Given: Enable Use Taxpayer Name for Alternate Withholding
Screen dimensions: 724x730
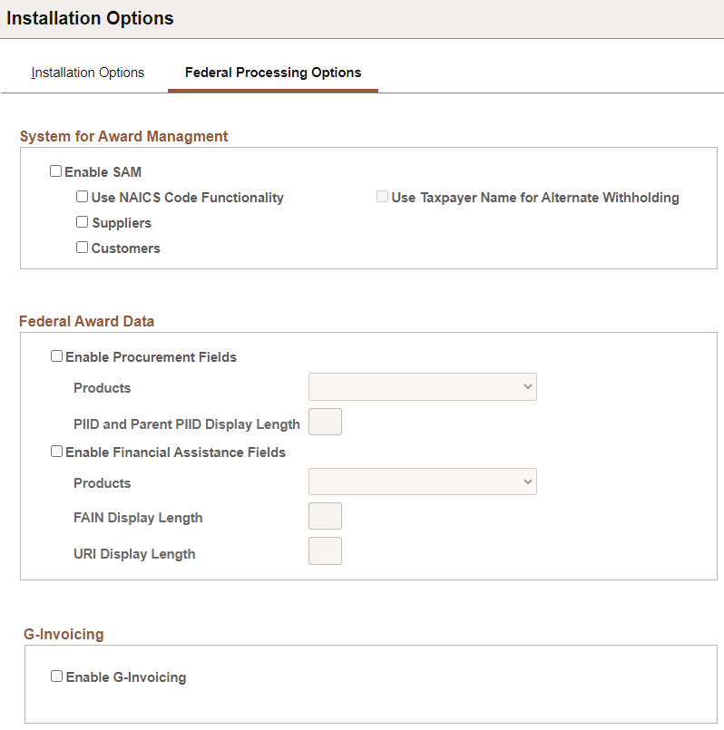Looking at the screenshot, I should pos(382,196).
